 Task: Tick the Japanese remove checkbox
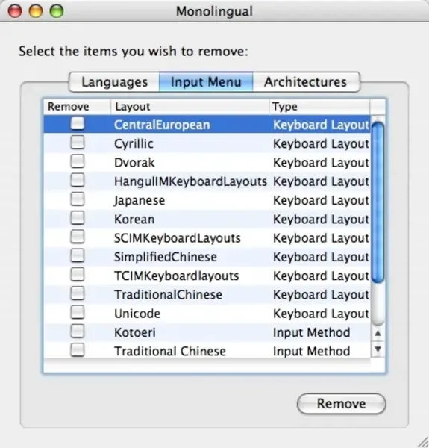coord(78,199)
